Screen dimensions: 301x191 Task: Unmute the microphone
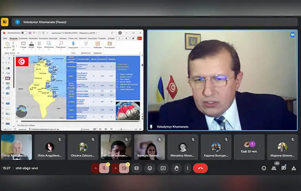click(x=104, y=168)
